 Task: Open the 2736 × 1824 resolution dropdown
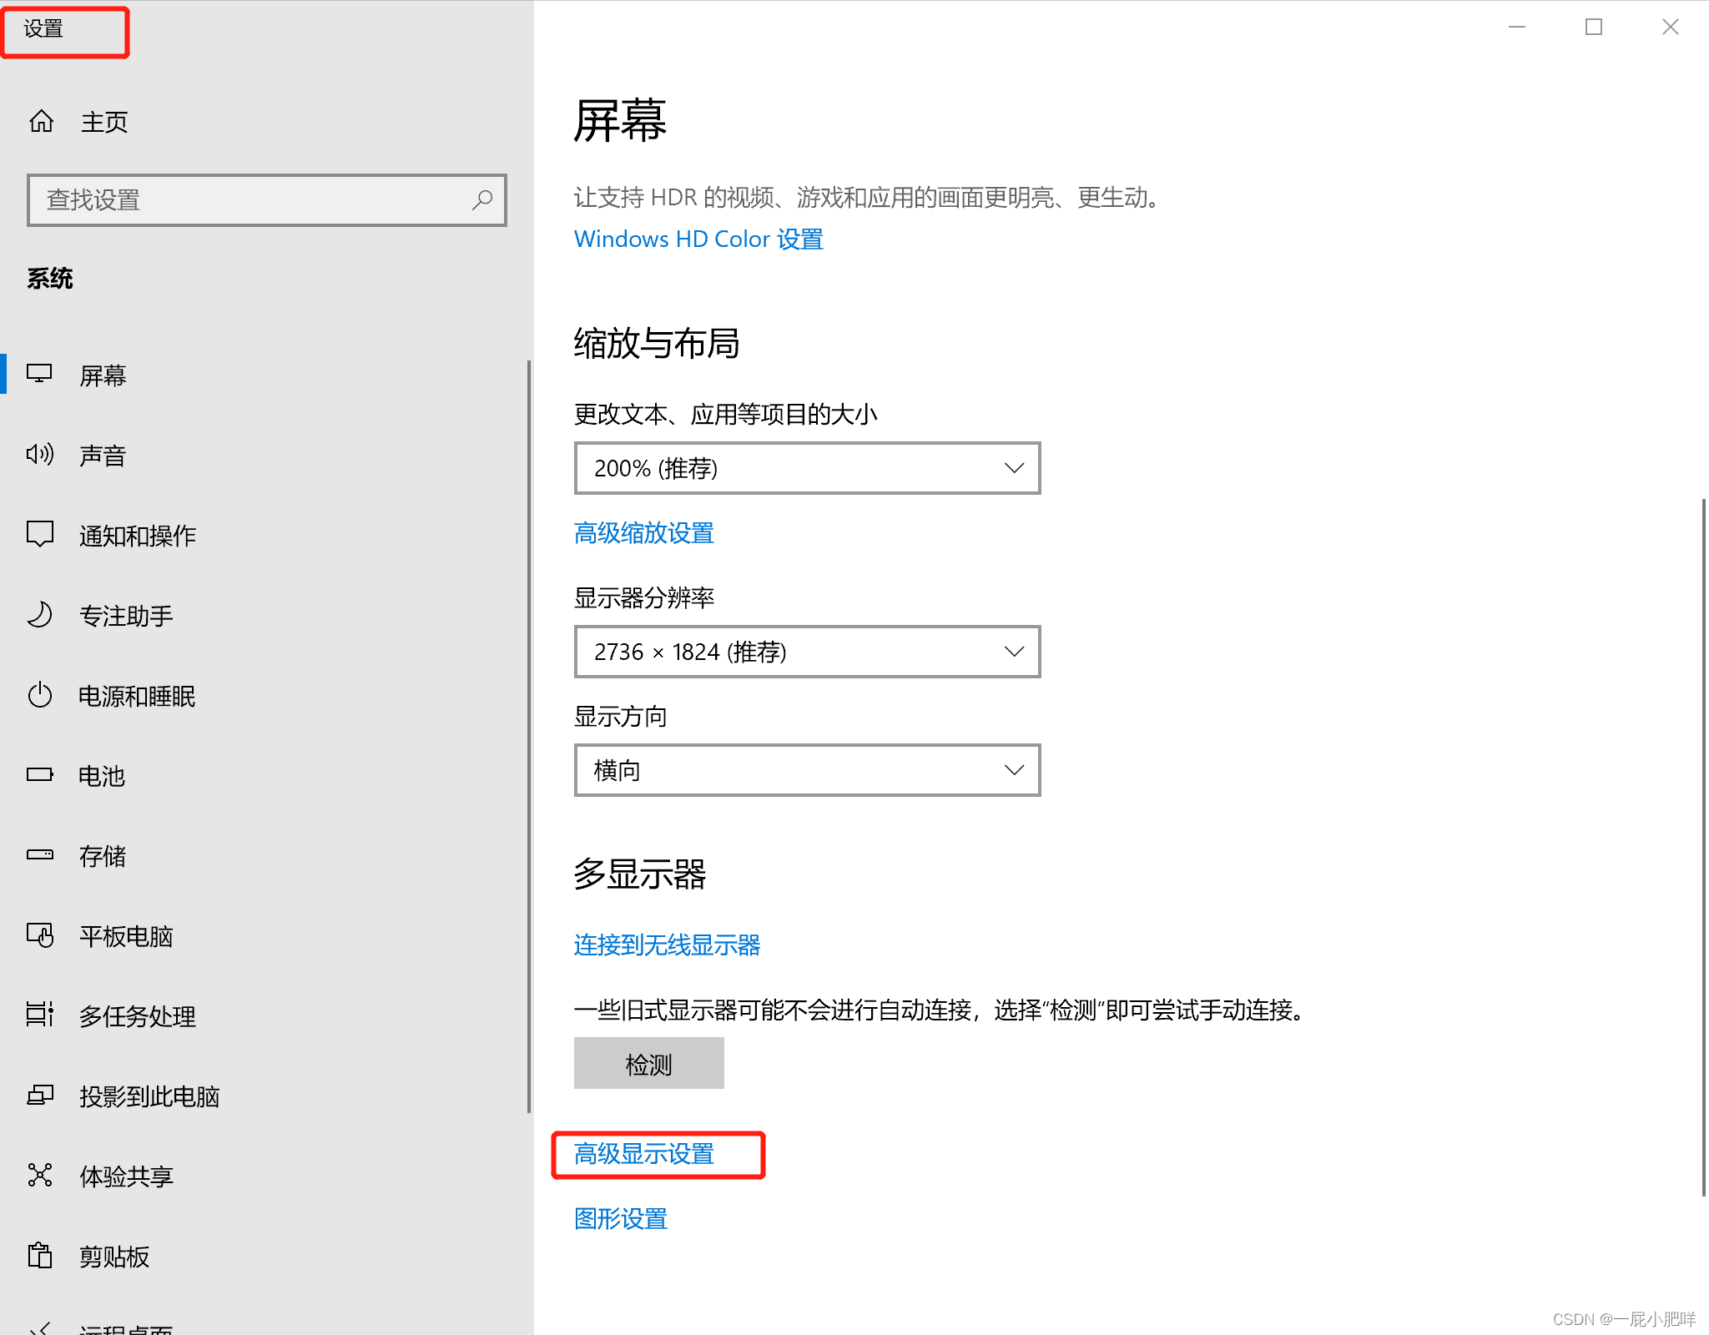pos(806,652)
